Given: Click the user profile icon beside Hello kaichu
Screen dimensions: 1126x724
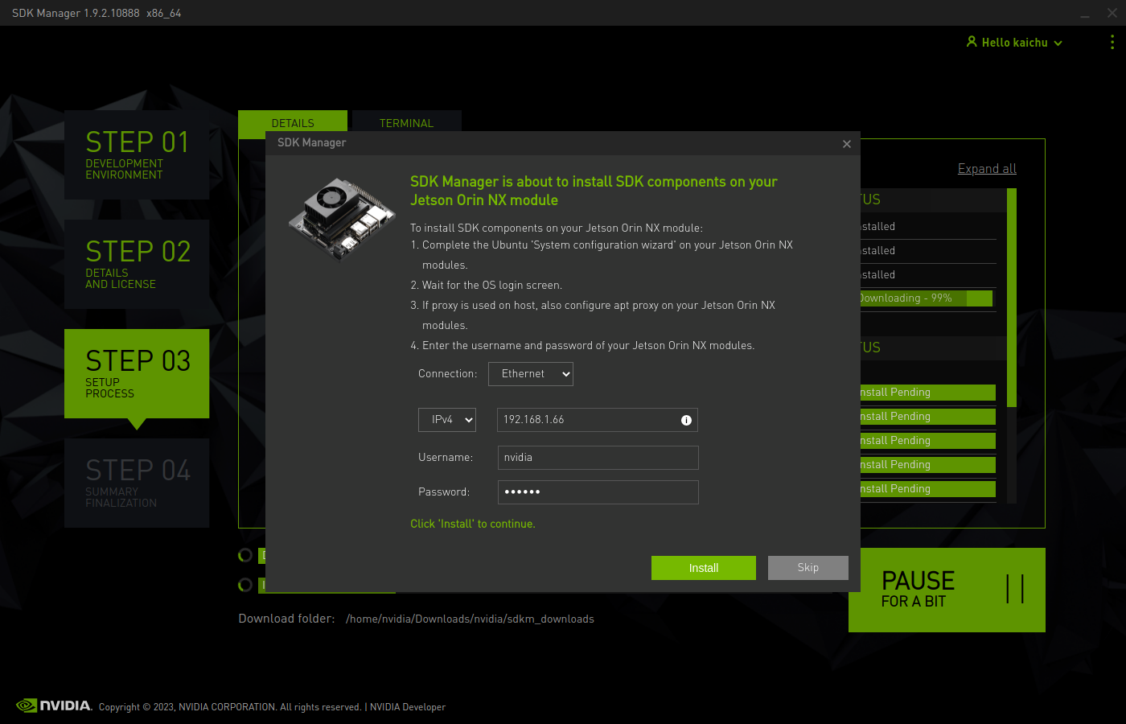Looking at the screenshot, I should click(x=972, y=42).
